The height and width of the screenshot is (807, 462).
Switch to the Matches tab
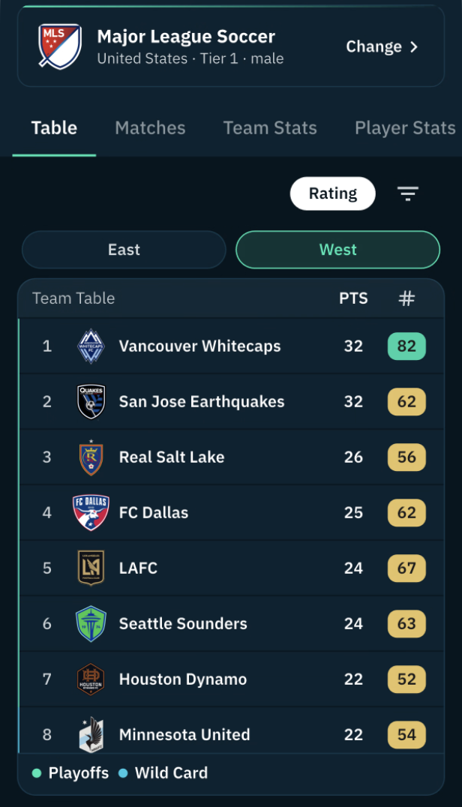(x=150, y=127)
